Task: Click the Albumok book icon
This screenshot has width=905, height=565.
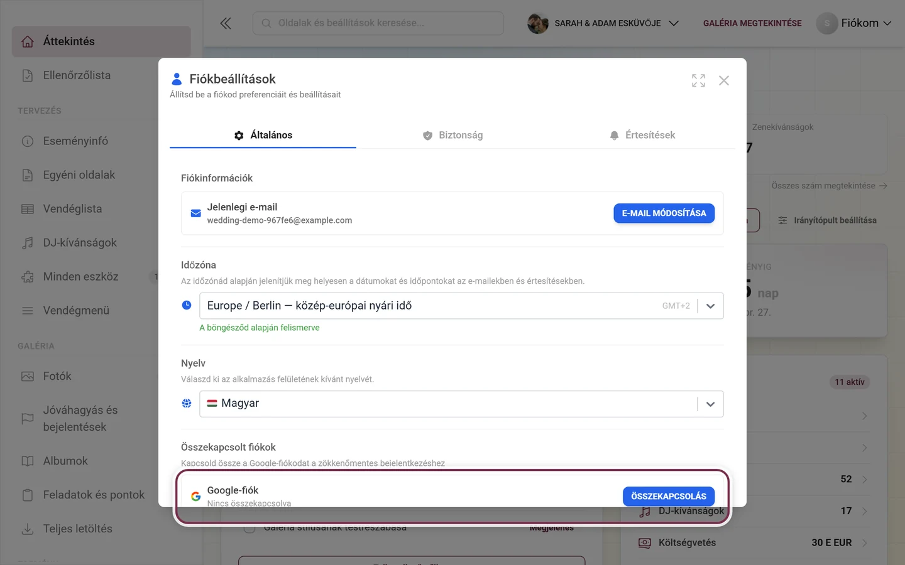Action: (x=28, y=461)
